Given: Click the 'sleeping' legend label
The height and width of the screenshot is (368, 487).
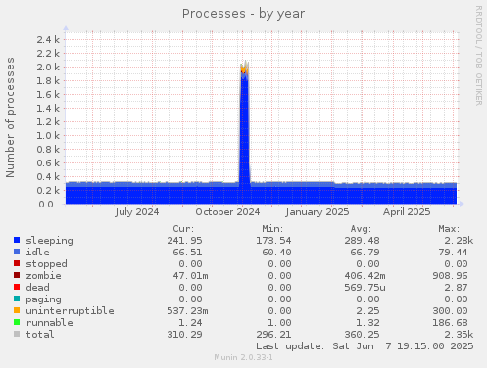Looking at the screenshot, I should pos(49,241).
